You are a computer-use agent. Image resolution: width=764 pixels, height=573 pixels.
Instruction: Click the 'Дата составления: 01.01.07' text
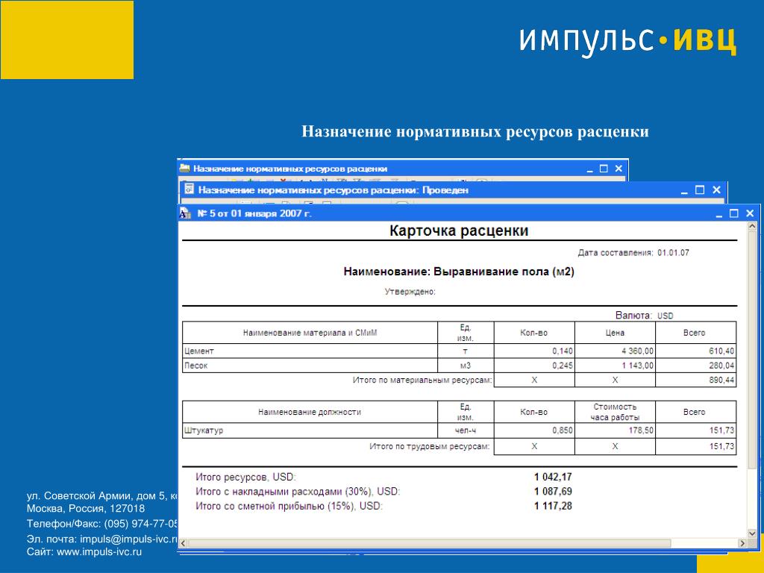click(x=633, y=253)
